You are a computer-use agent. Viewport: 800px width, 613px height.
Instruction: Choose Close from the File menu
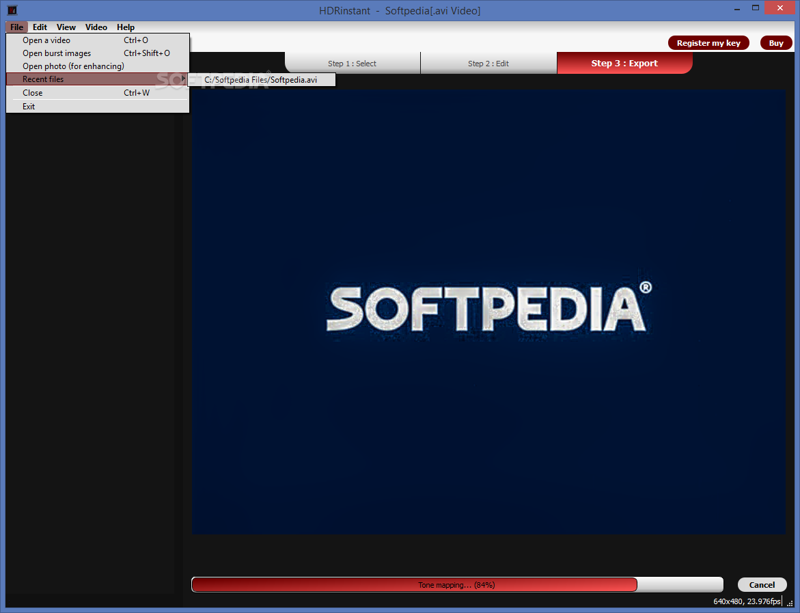pos(98,93)
